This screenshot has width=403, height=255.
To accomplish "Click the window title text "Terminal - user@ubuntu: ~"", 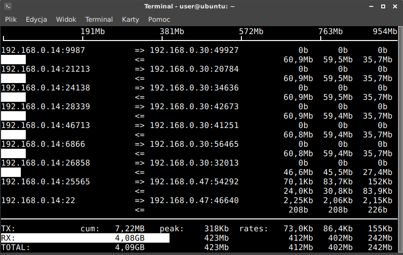I will (189, 6).
